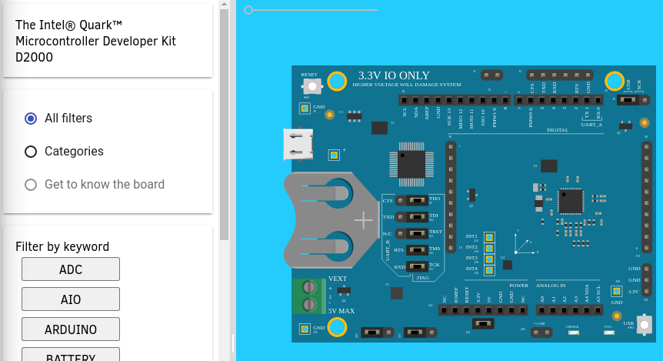Viewport: 663px width, 361px height.
Task: Click the green VEXT screw terminal
Action: point(308,296)
